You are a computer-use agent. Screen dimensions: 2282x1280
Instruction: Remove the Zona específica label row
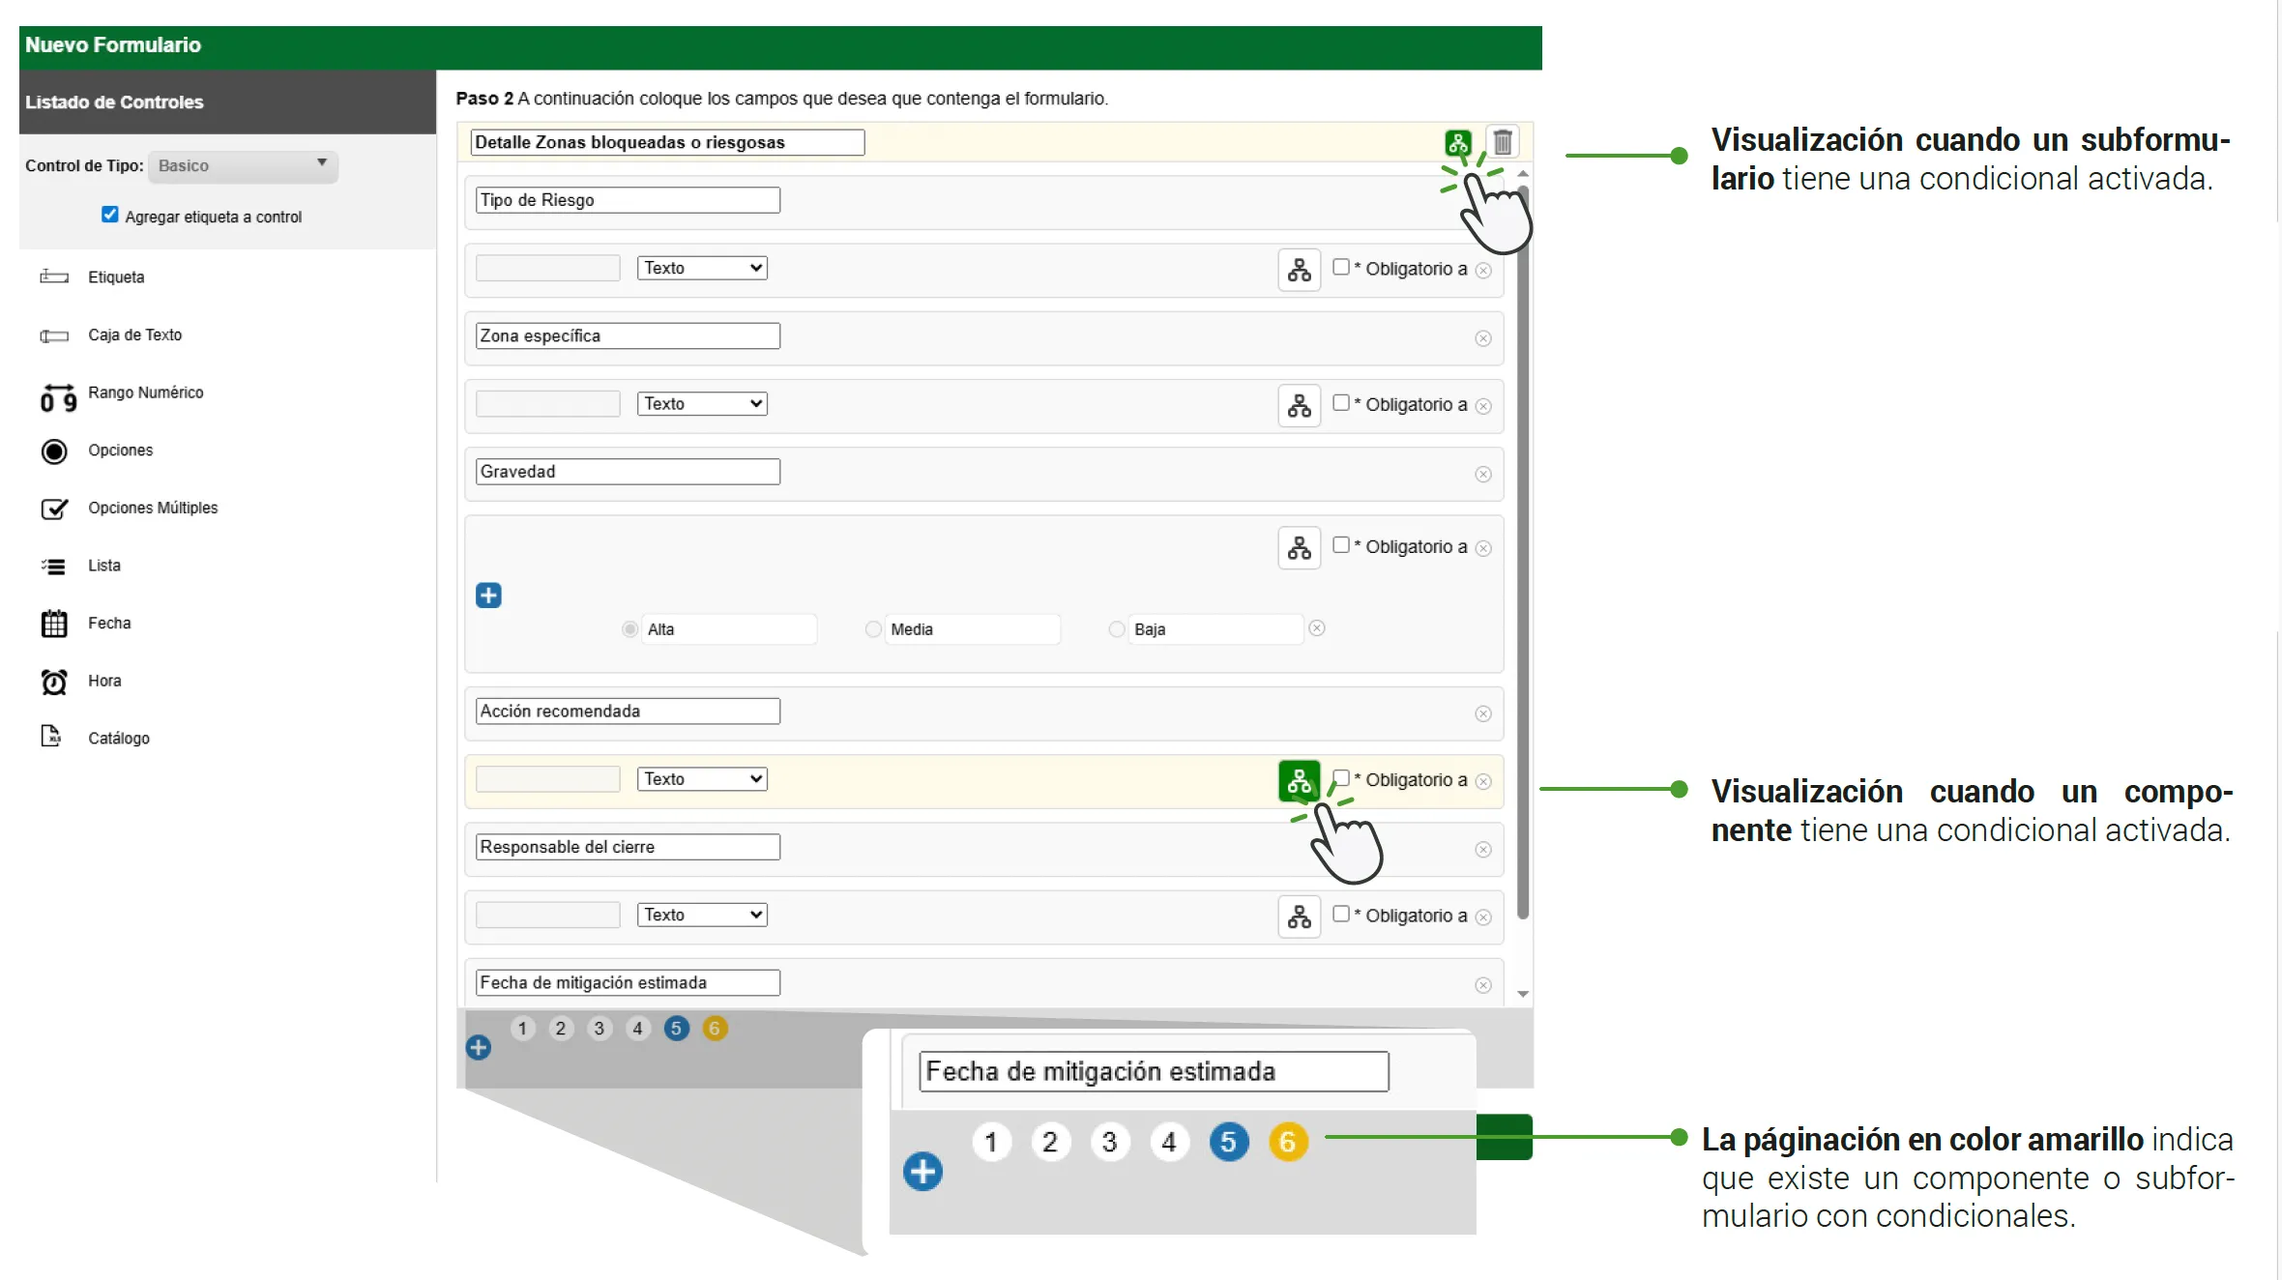click(x=1483, y=338)
